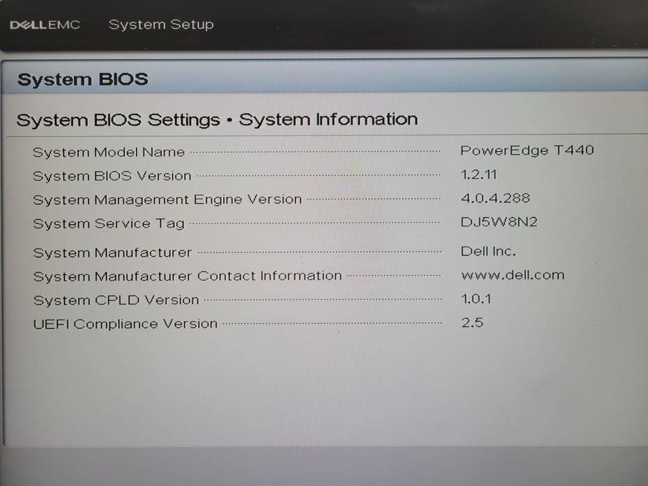Select the System Model Name label
This screenshot has height=486, width=648.
[x=108, y=152]
